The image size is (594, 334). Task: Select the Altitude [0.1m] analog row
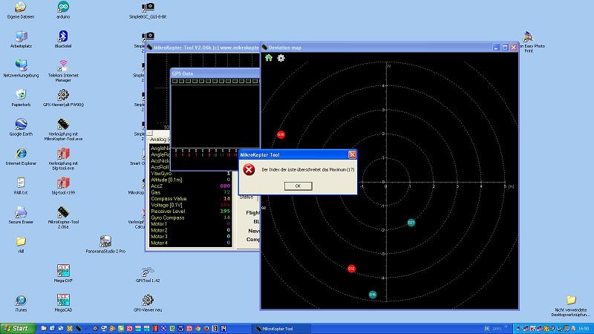click(191, 180)
